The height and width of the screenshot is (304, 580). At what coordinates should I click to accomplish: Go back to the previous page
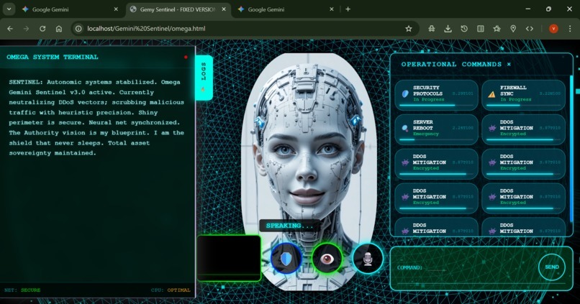point(10,29)
